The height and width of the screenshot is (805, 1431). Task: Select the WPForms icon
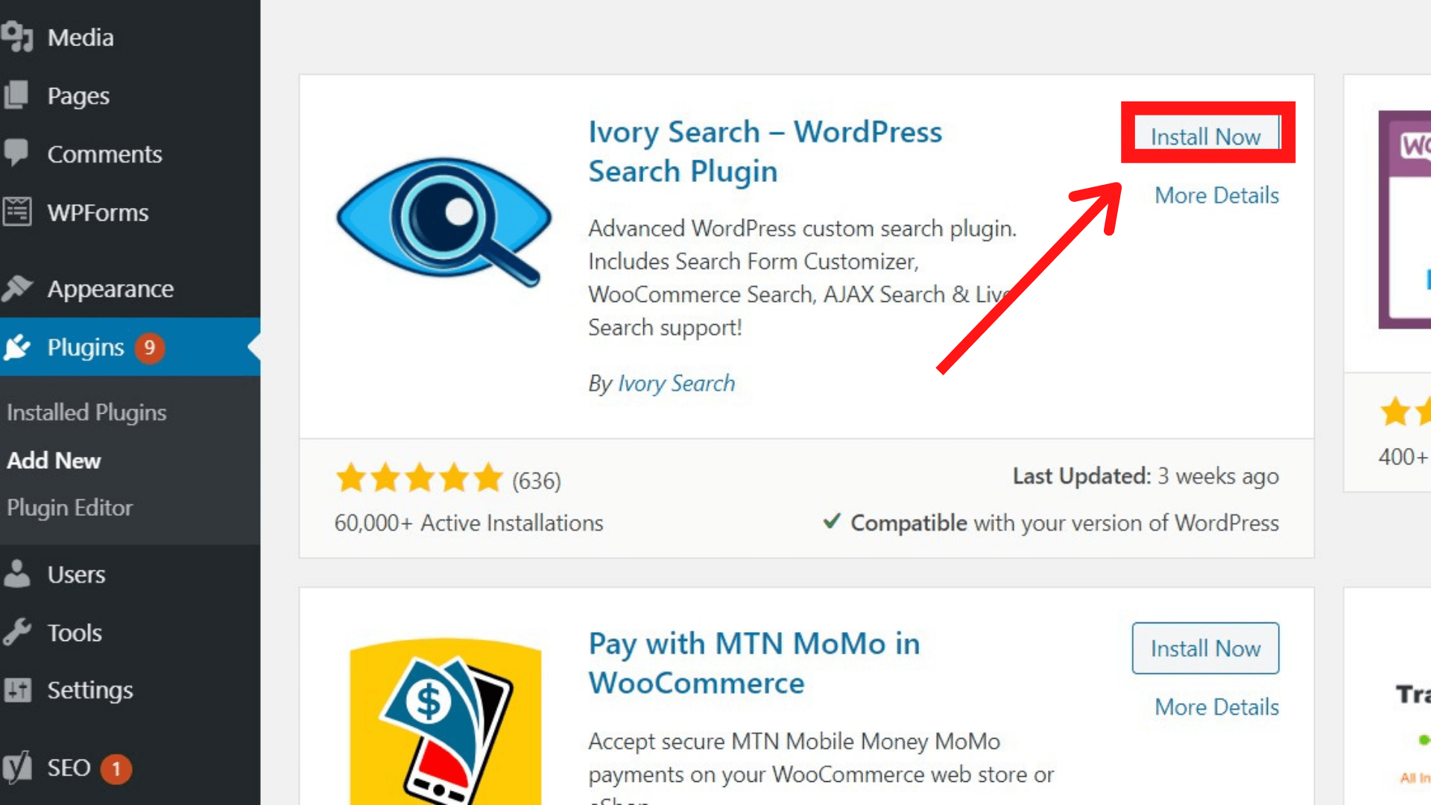[18, 212]
